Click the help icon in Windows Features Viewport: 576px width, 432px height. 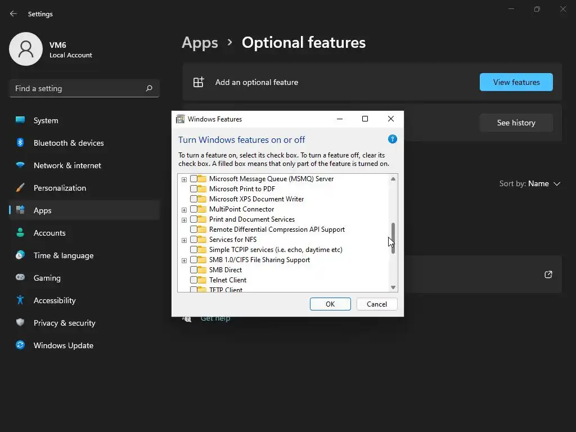[x=393, y=139]
